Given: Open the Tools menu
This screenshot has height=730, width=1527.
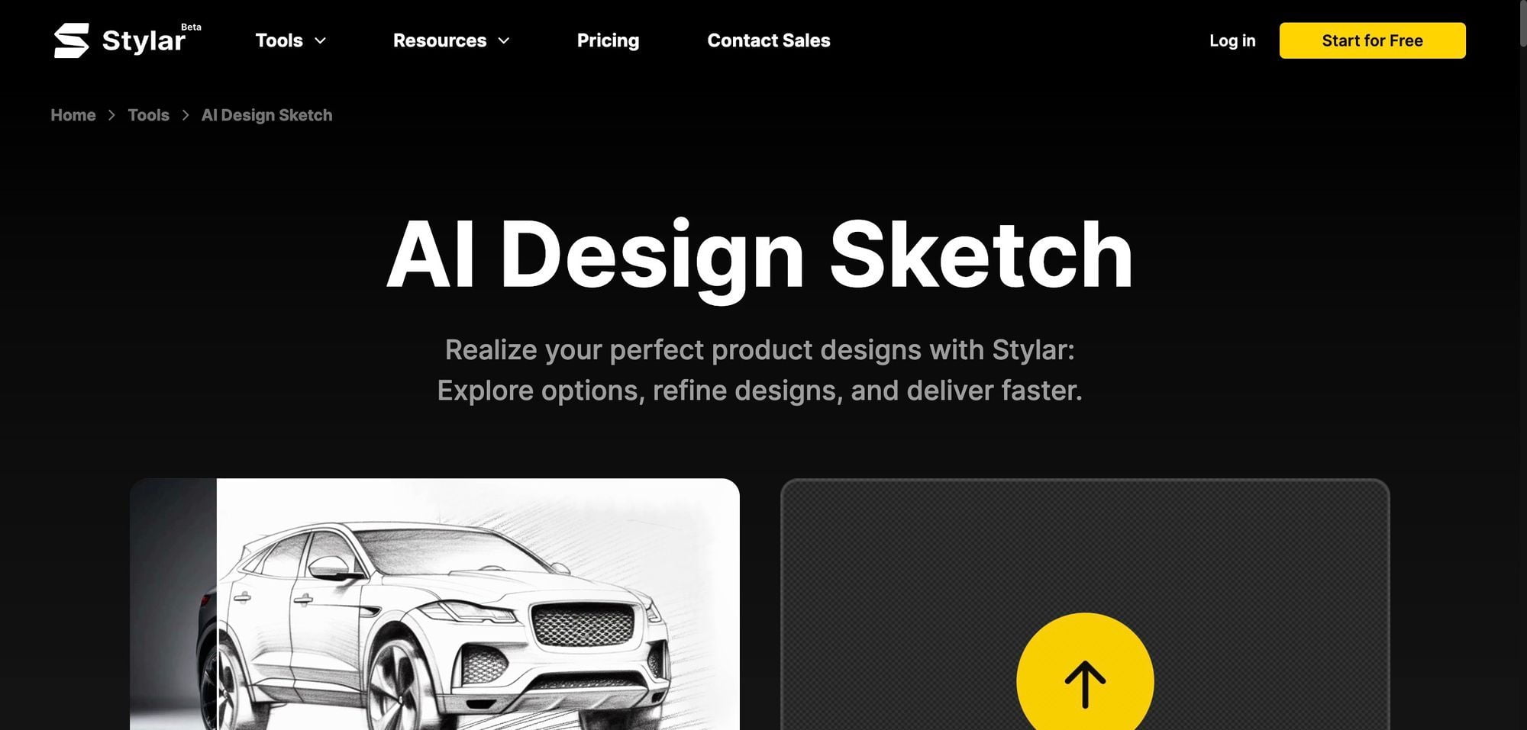Looking at the screenshot, I should point(291,40).
